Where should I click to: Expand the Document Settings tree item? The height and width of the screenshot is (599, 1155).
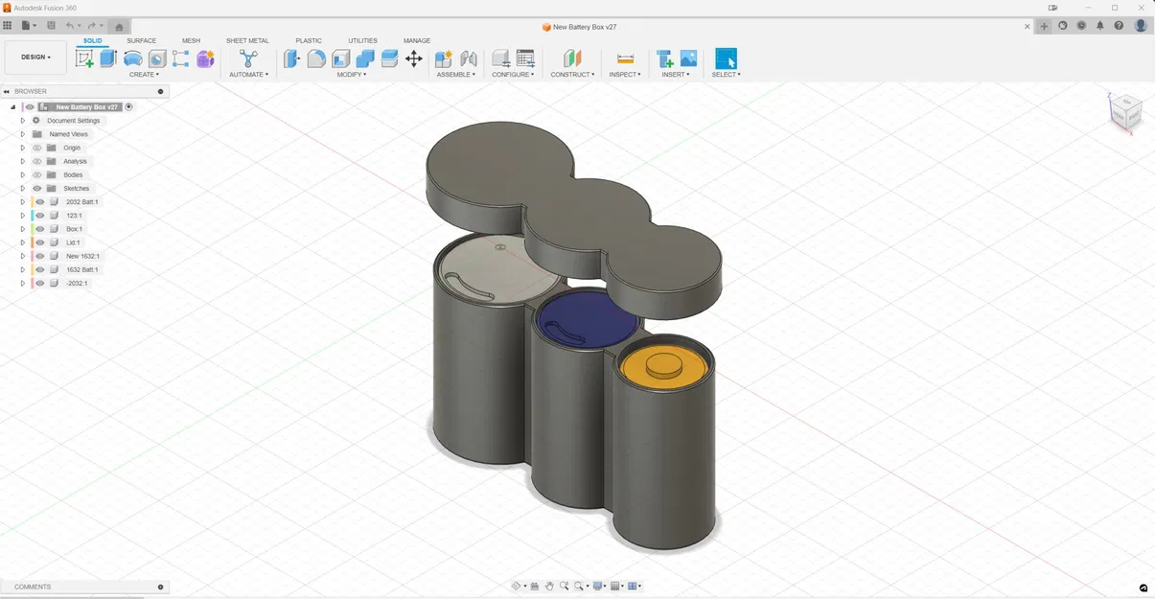22,120
